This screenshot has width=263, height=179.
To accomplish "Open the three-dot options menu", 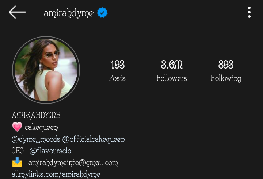I will 249,12.
